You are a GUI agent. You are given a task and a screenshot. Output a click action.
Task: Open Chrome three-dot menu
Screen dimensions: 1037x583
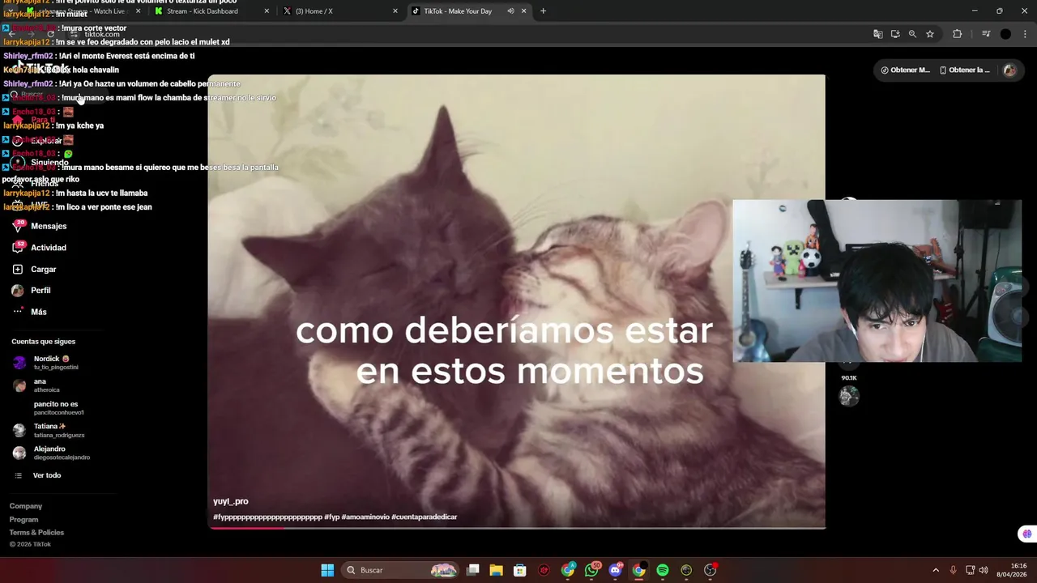click(1023, 34)
